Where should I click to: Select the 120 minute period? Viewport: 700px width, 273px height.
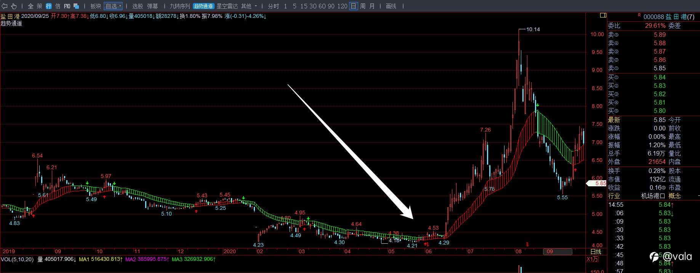[342, 6]
